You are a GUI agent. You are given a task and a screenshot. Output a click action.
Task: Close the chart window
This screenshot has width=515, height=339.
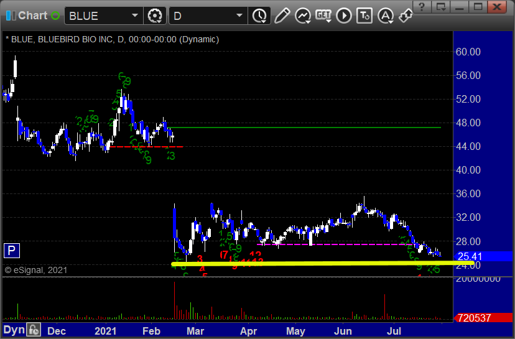[497, 7]
